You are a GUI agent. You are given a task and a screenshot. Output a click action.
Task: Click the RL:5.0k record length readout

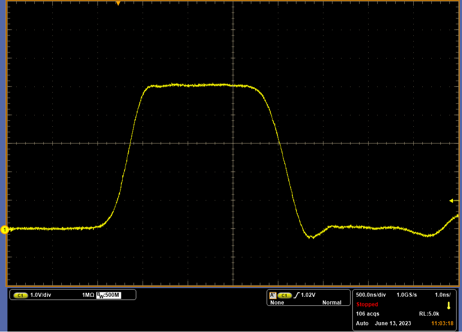tap(429, 314)
